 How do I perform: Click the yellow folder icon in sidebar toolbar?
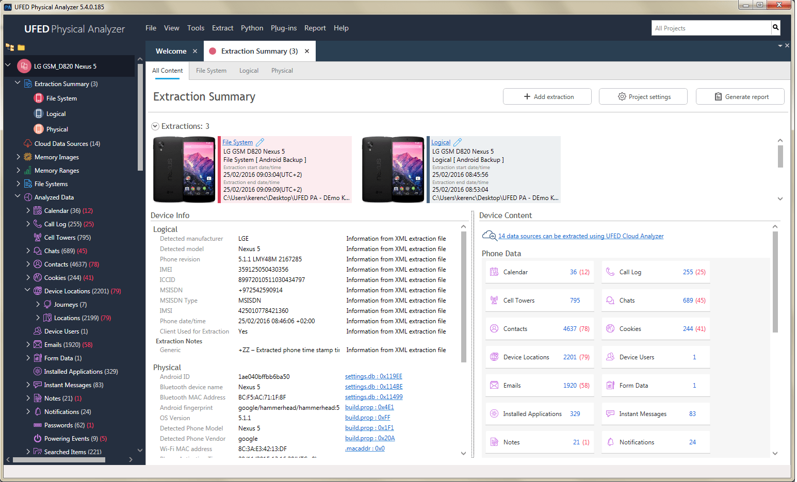[21, 48]
